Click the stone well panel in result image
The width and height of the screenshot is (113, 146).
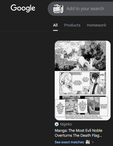(x=94, y=106)
